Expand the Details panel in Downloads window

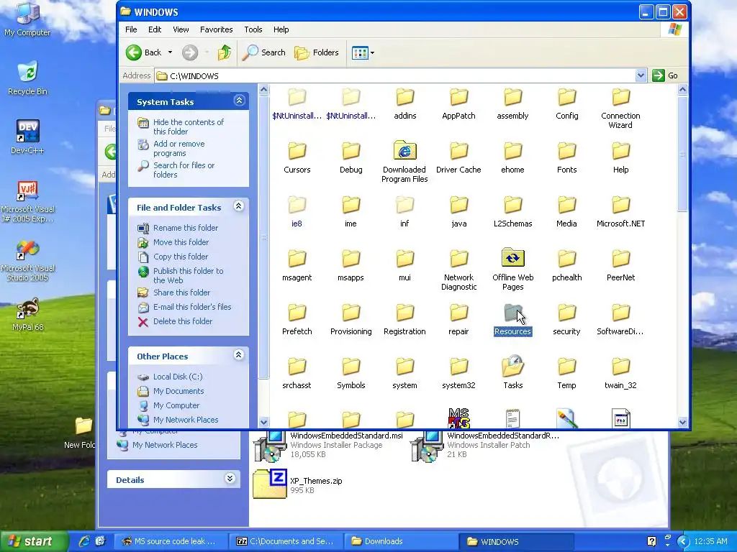[x=230, y=478]
